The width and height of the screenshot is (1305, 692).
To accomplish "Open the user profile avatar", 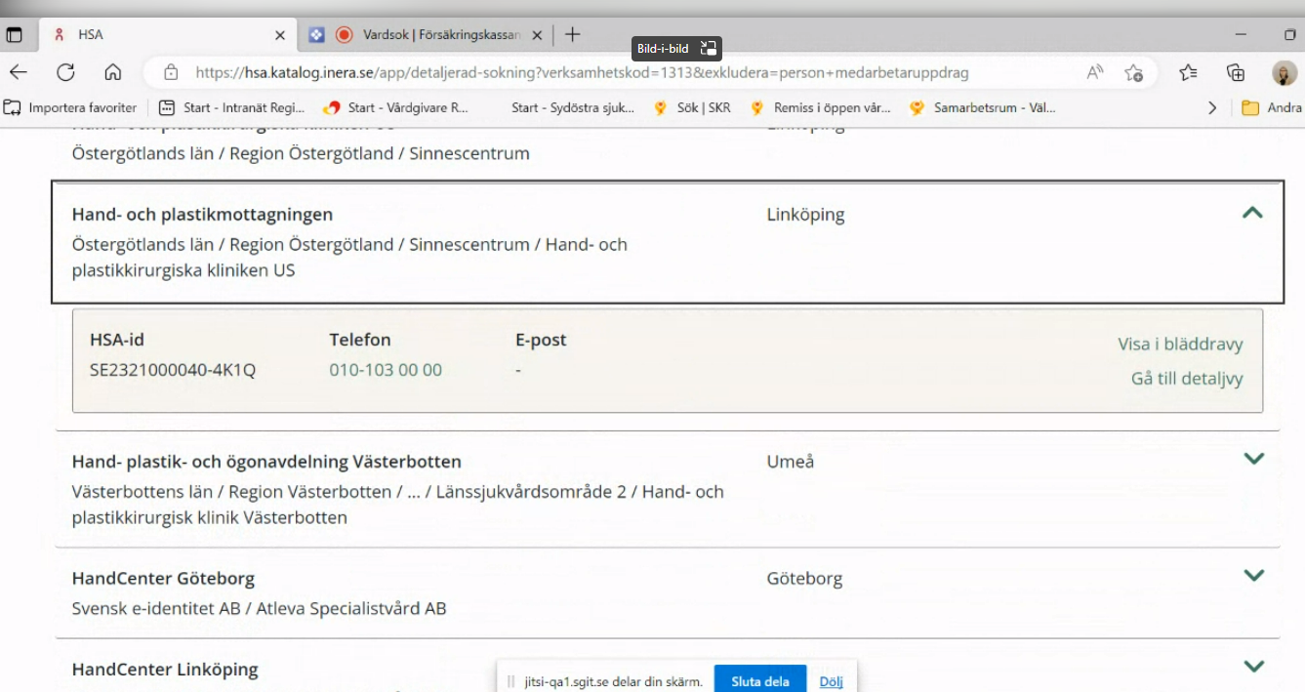I will 1284,73.
